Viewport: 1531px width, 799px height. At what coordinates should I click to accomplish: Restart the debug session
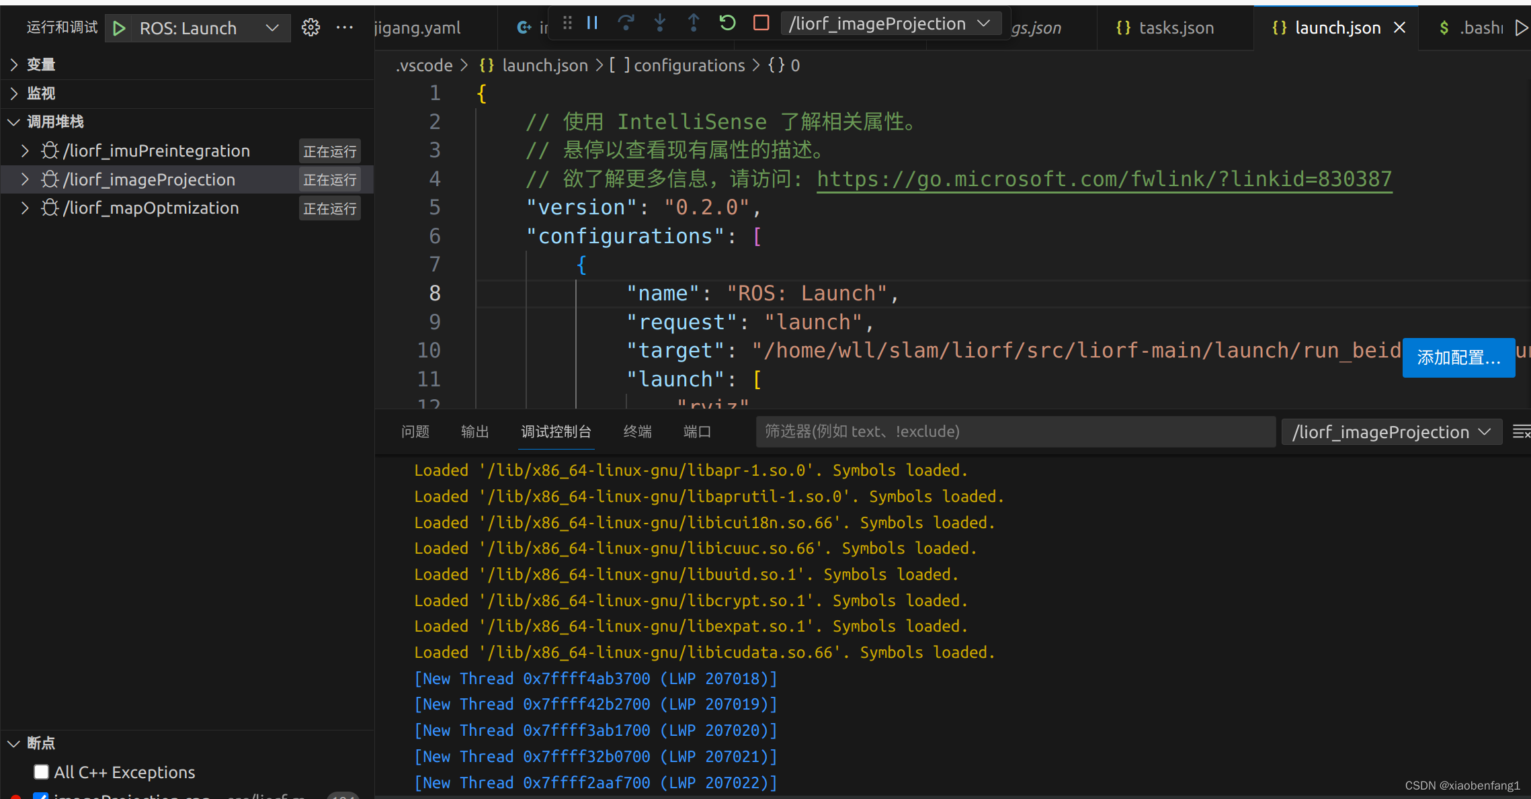point(727,24)
